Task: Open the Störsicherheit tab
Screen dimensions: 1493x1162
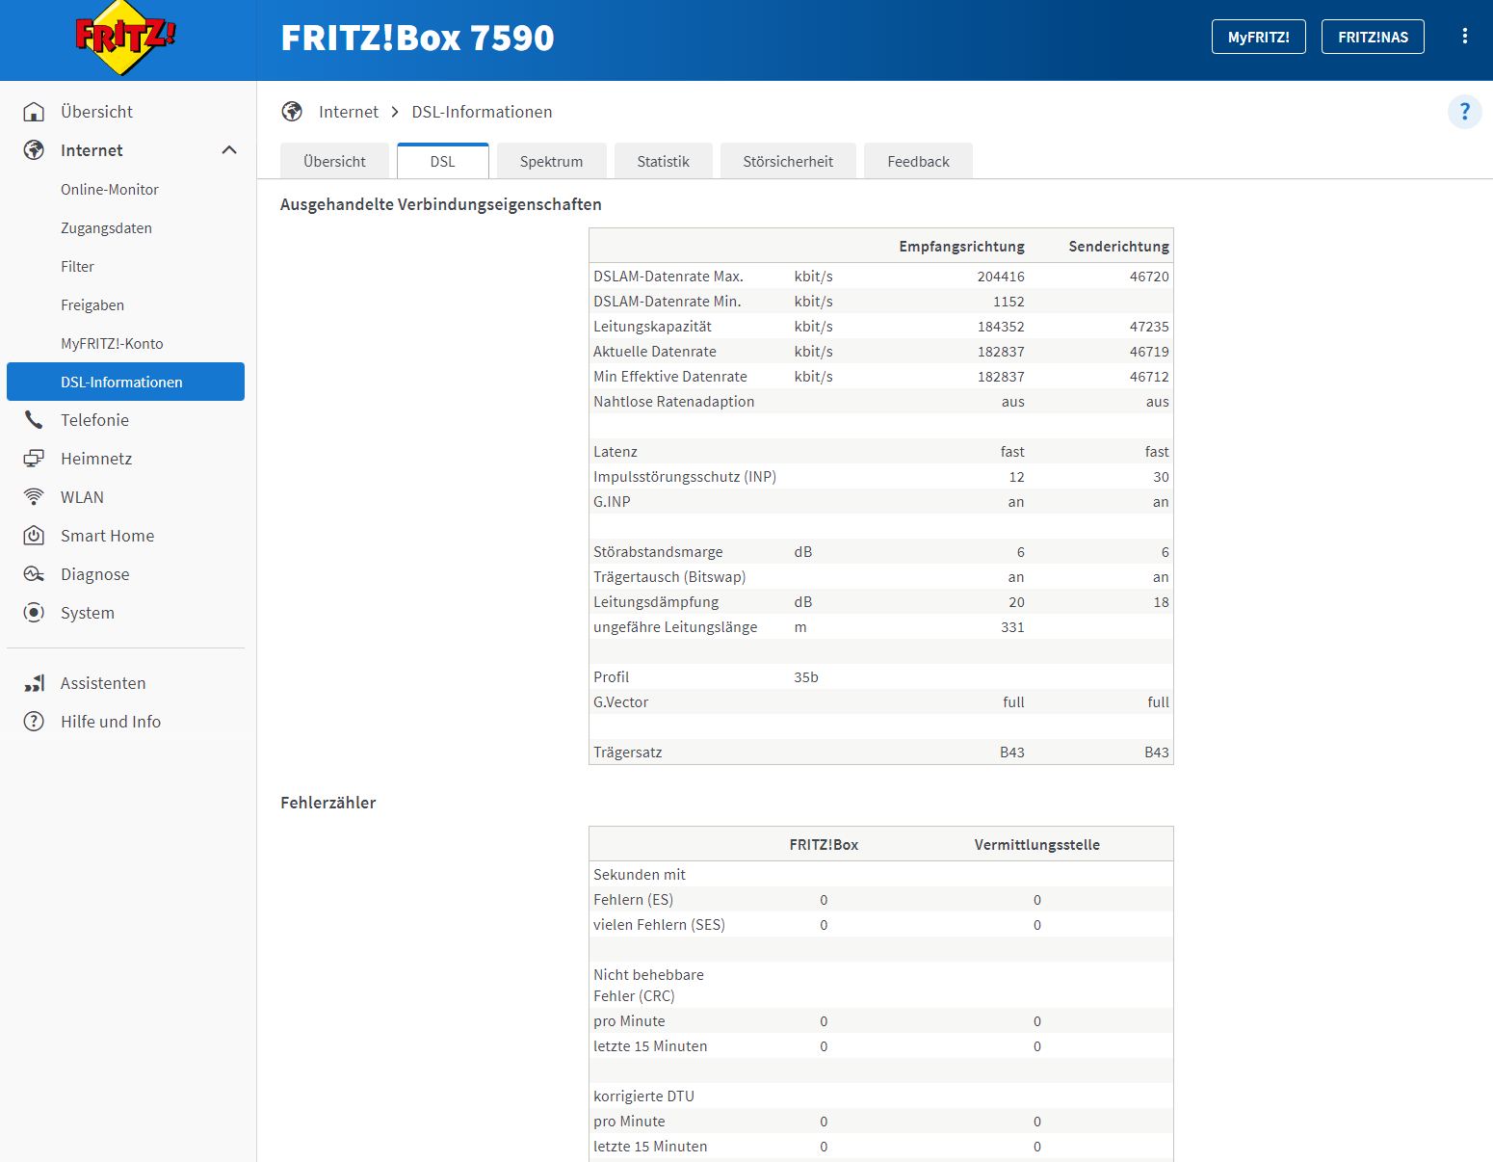Action: 788,161
